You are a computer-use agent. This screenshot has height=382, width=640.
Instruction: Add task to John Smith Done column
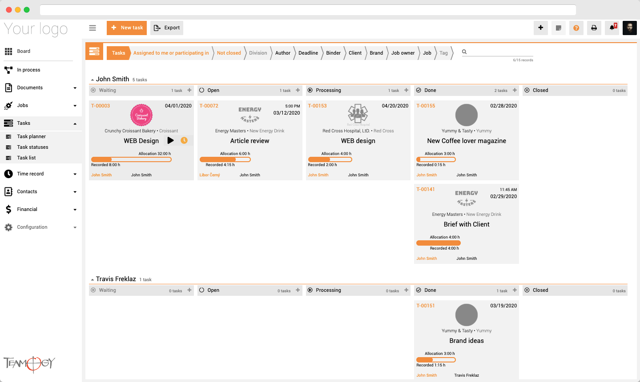click(x=515, y=90)
